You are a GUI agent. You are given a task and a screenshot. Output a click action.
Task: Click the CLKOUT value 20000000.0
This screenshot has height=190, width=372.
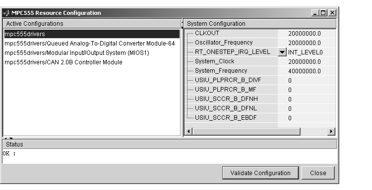tap(305, 34)
